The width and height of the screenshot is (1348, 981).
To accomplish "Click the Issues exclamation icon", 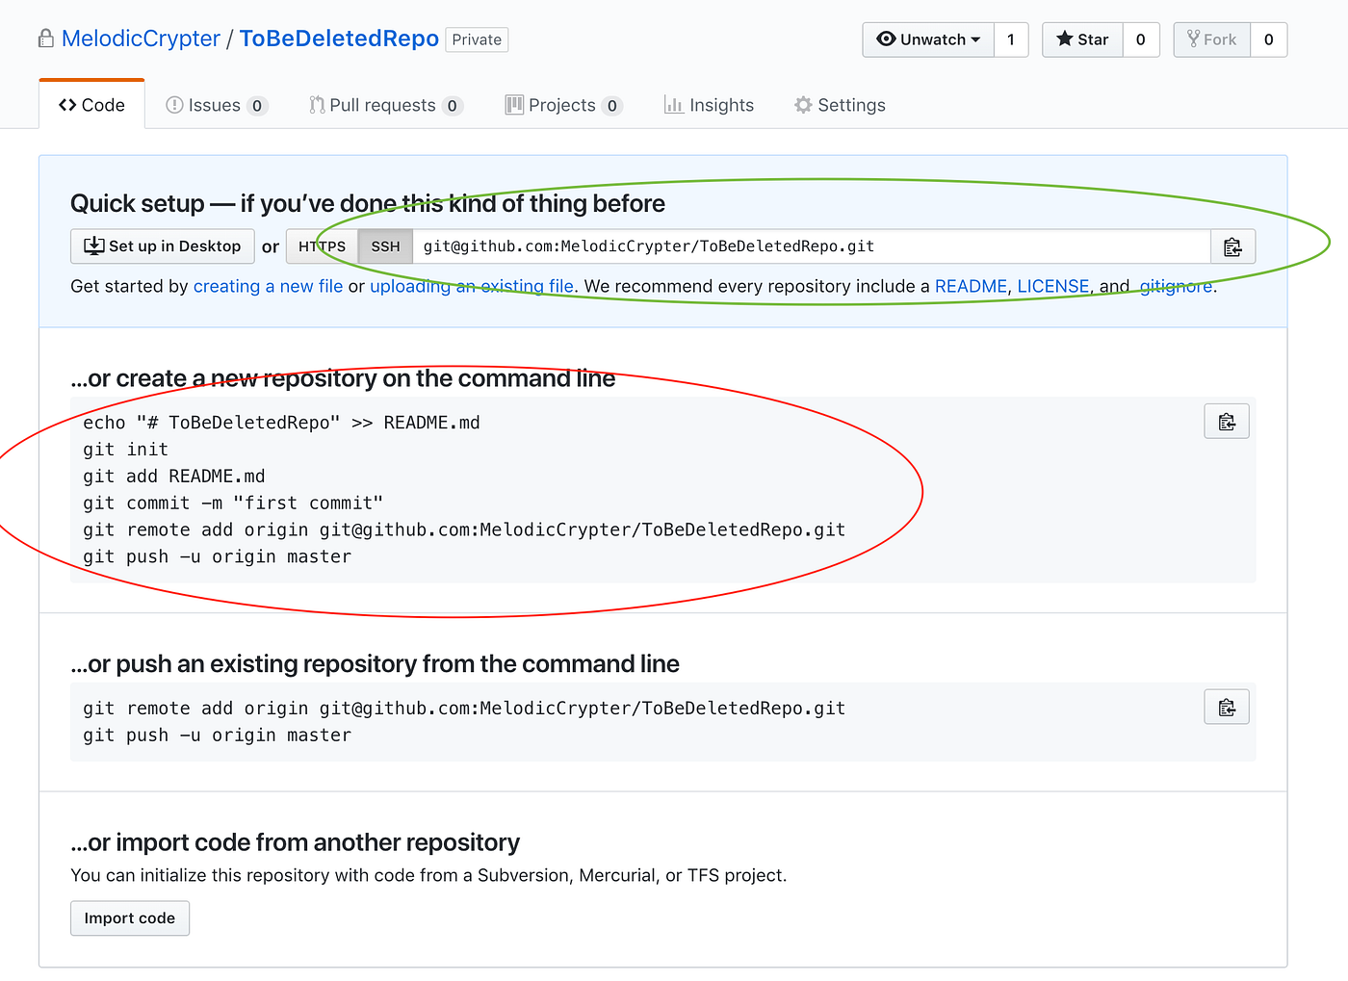I will (x=174, y=105).
